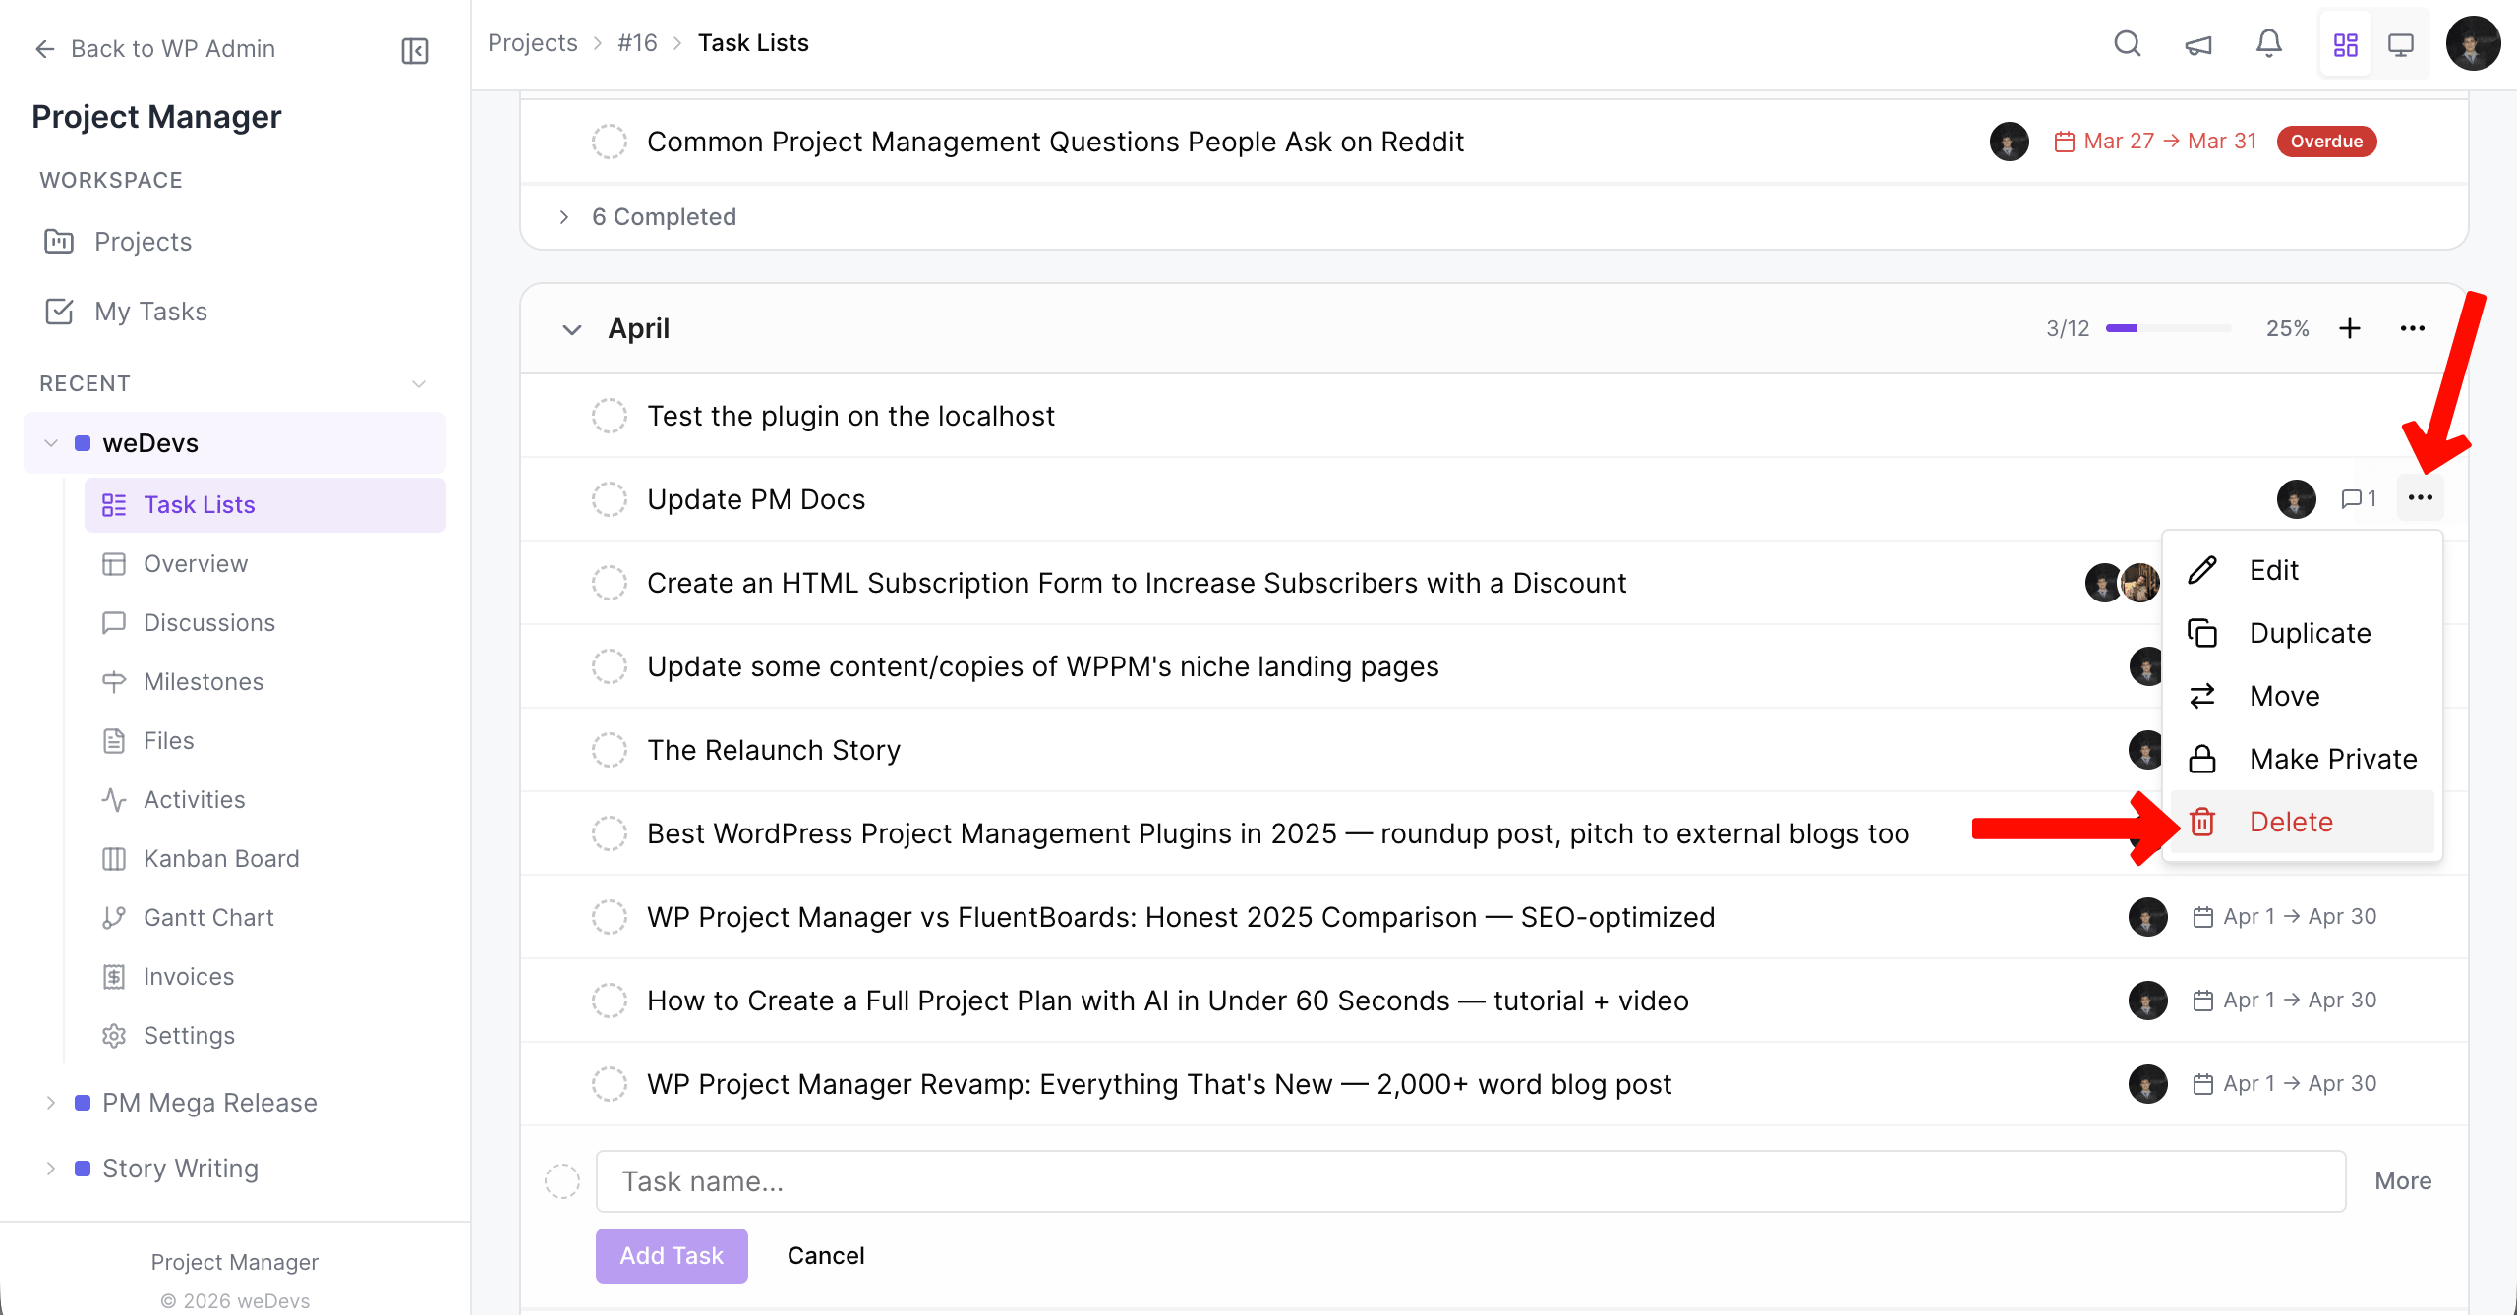Open the Kanban Board view
2517x1315 pixels.
click(x=221, y=858)
